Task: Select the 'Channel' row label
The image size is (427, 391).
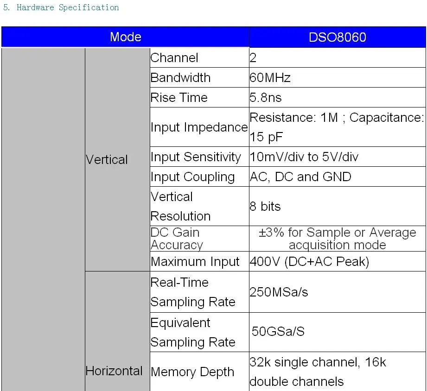Action: pyautogui.click(x=174, y=58)
